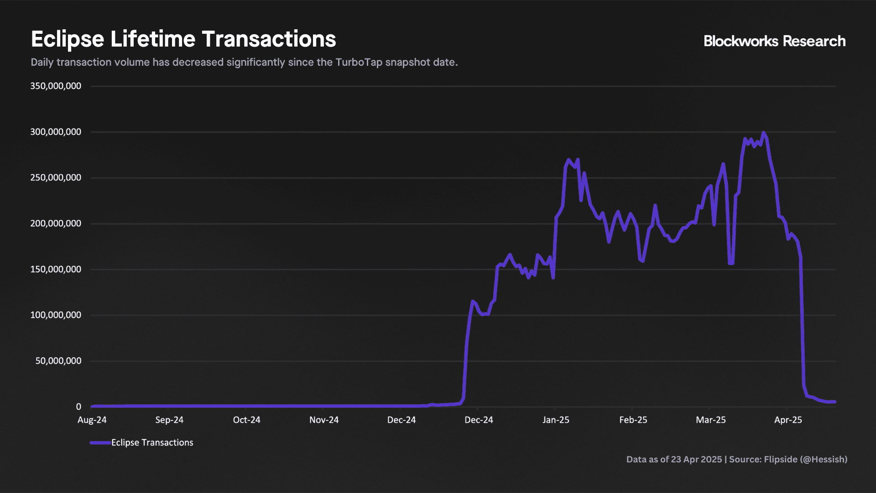Click the 100,000,000 y-axis label
The width and height of the screenshot is (876, 493).
click(56, 315)
